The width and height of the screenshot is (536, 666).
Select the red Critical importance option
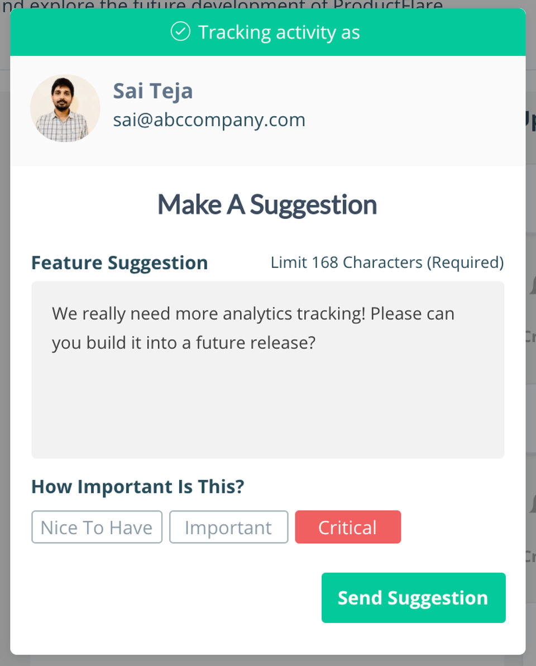(348, 527)
